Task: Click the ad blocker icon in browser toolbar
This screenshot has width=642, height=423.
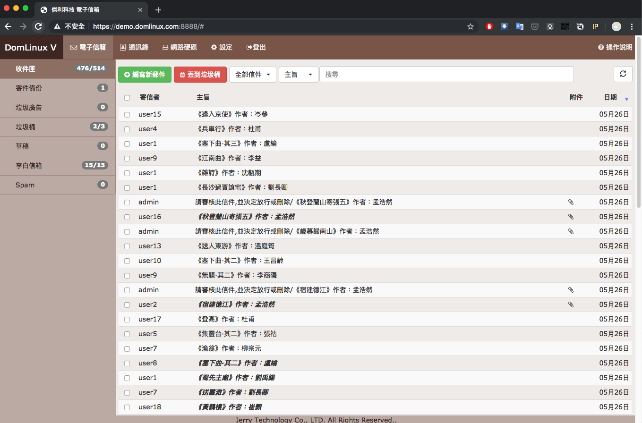Action: pos(489,26)
